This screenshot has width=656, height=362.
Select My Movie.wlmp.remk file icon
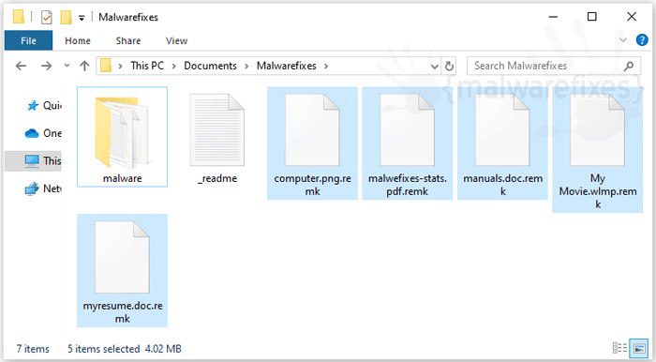click(x=598, y=130)
